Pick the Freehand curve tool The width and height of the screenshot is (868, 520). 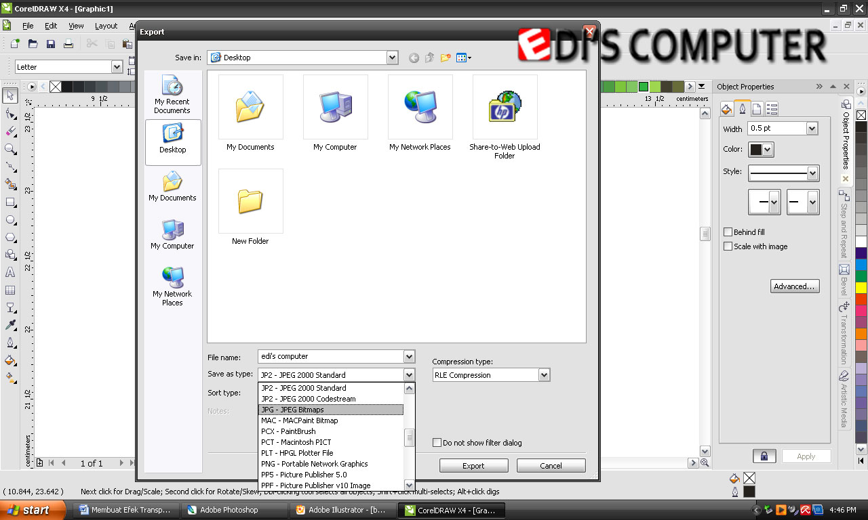click(10, 166)
